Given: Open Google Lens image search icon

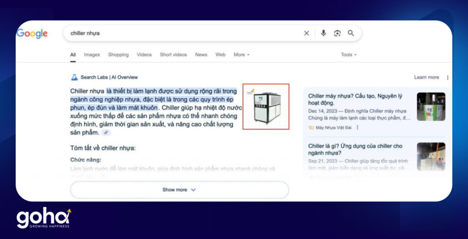Looking at the screenshot, I should [337, 33].
